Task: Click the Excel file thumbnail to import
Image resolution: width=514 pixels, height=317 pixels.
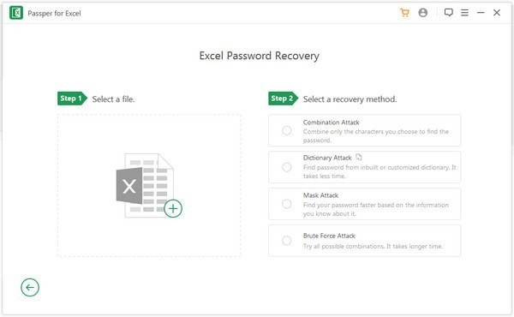Action: (145, 186)
